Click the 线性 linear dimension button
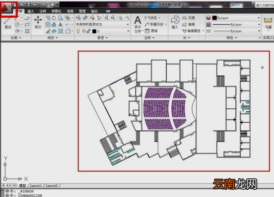Screen dimensions: 274x197 coord(151,18)
